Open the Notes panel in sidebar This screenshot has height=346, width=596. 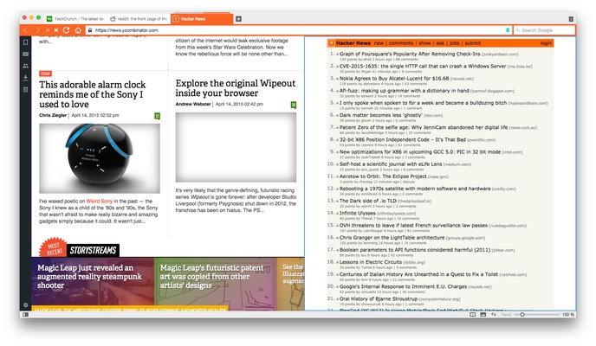25,90
